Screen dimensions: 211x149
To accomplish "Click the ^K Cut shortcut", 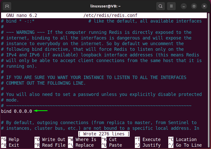I will point(109,140).
